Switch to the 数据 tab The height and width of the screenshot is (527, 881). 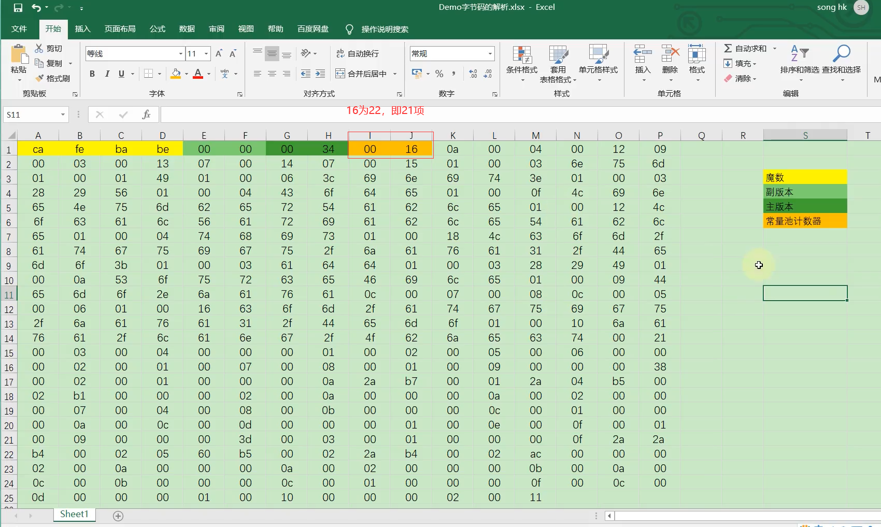click(x=187, y=29)
